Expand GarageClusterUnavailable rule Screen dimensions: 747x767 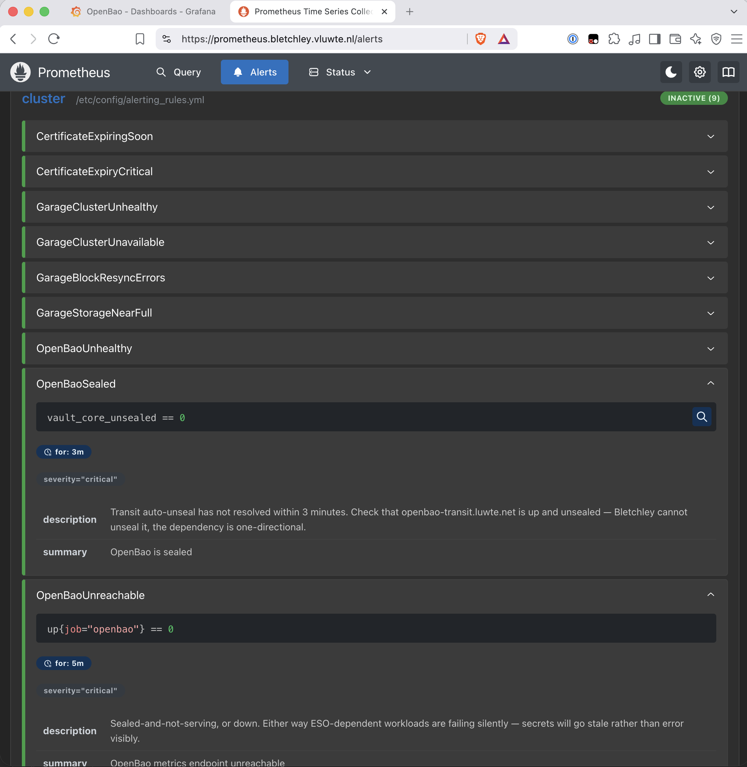point(375,242)
